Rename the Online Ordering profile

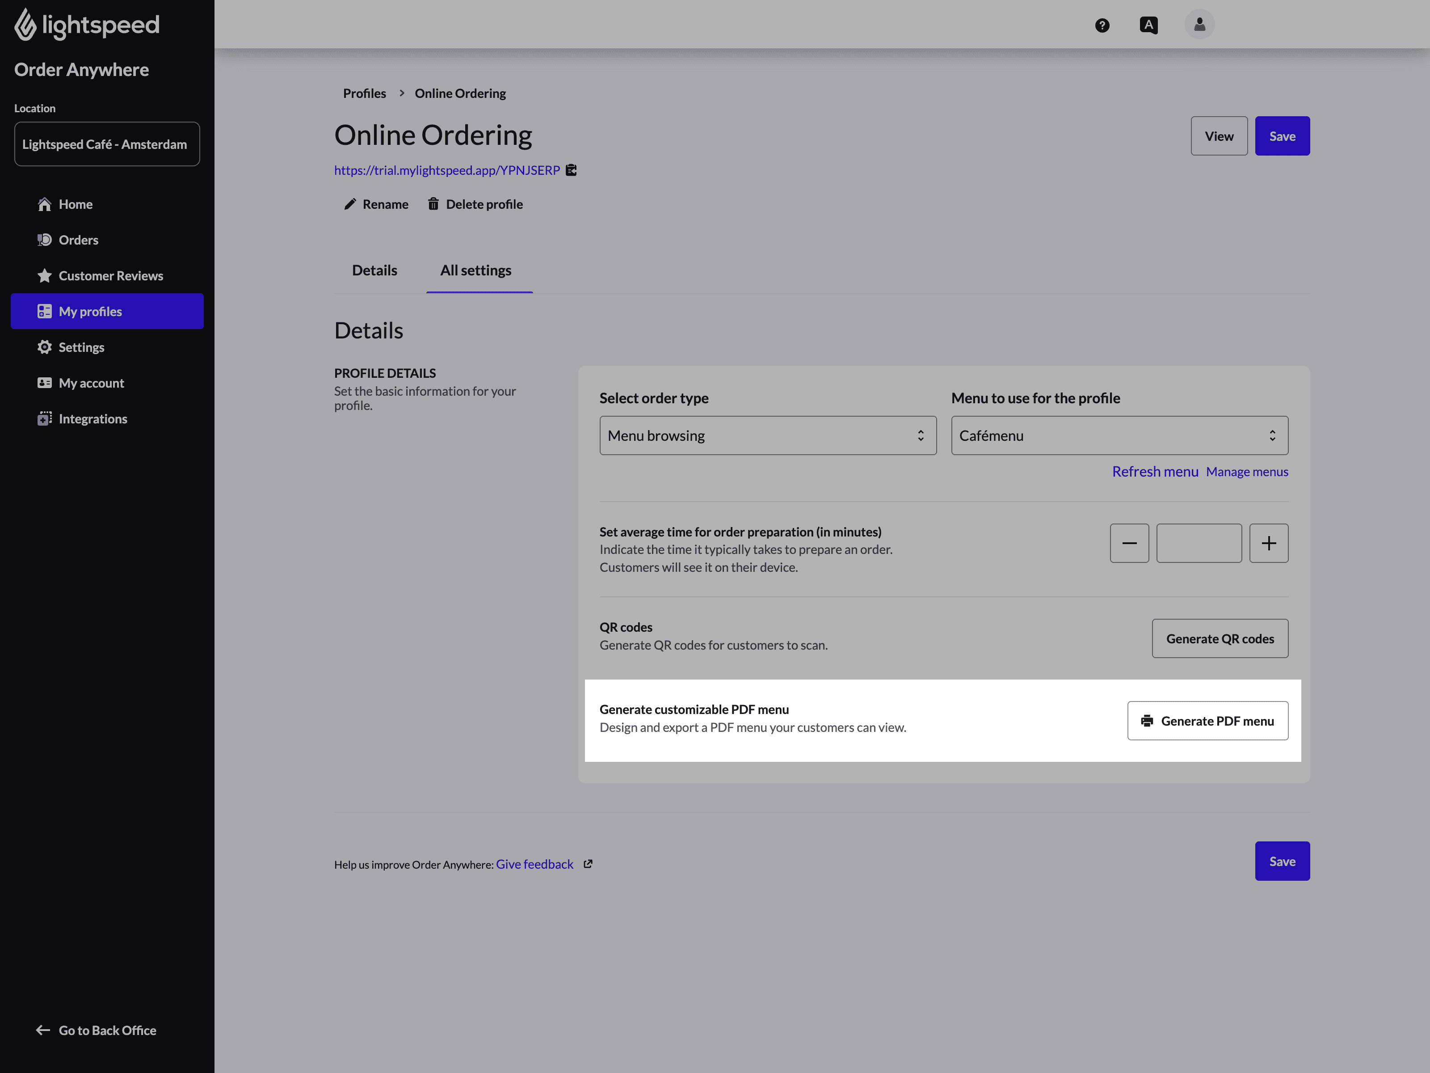pos(376,204)
